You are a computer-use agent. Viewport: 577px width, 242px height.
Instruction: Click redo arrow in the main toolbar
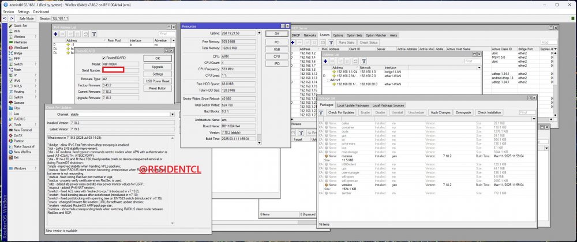(x=12, y=18)
